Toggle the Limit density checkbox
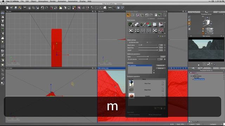225x126 pixels. pos(128,59)
